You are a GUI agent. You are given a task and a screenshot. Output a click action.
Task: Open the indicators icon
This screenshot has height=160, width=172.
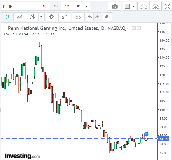(64, 17)
